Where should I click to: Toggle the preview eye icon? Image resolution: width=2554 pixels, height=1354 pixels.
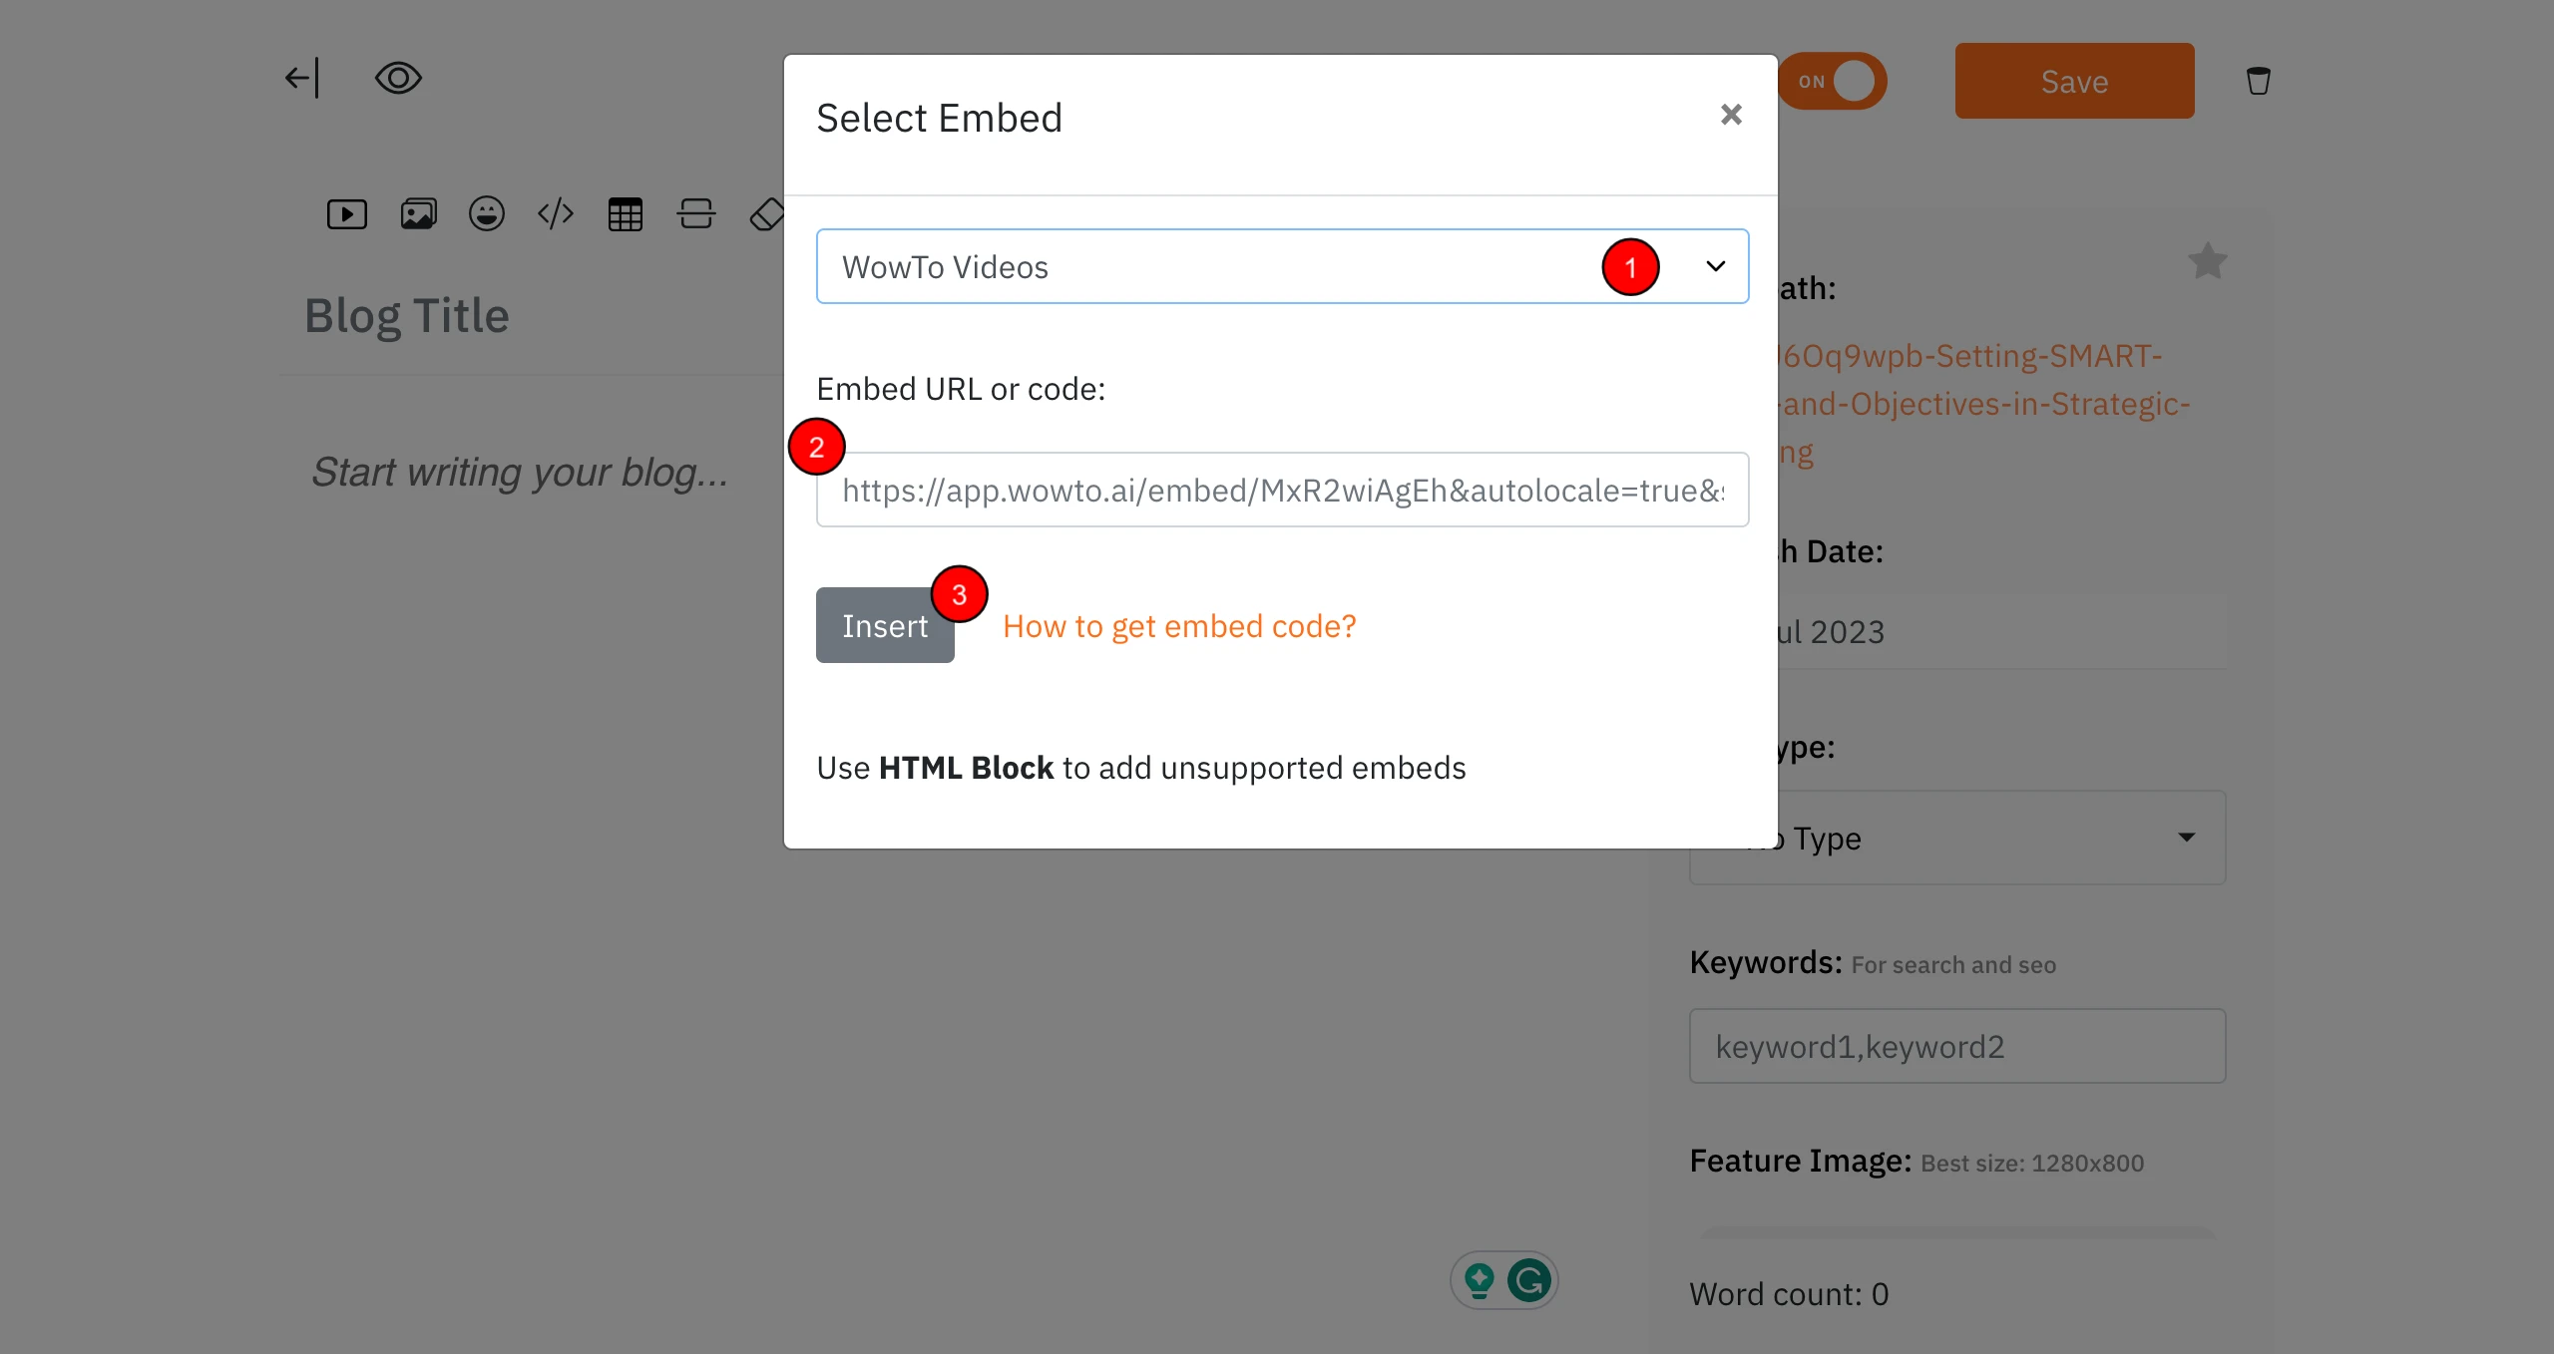398,78
